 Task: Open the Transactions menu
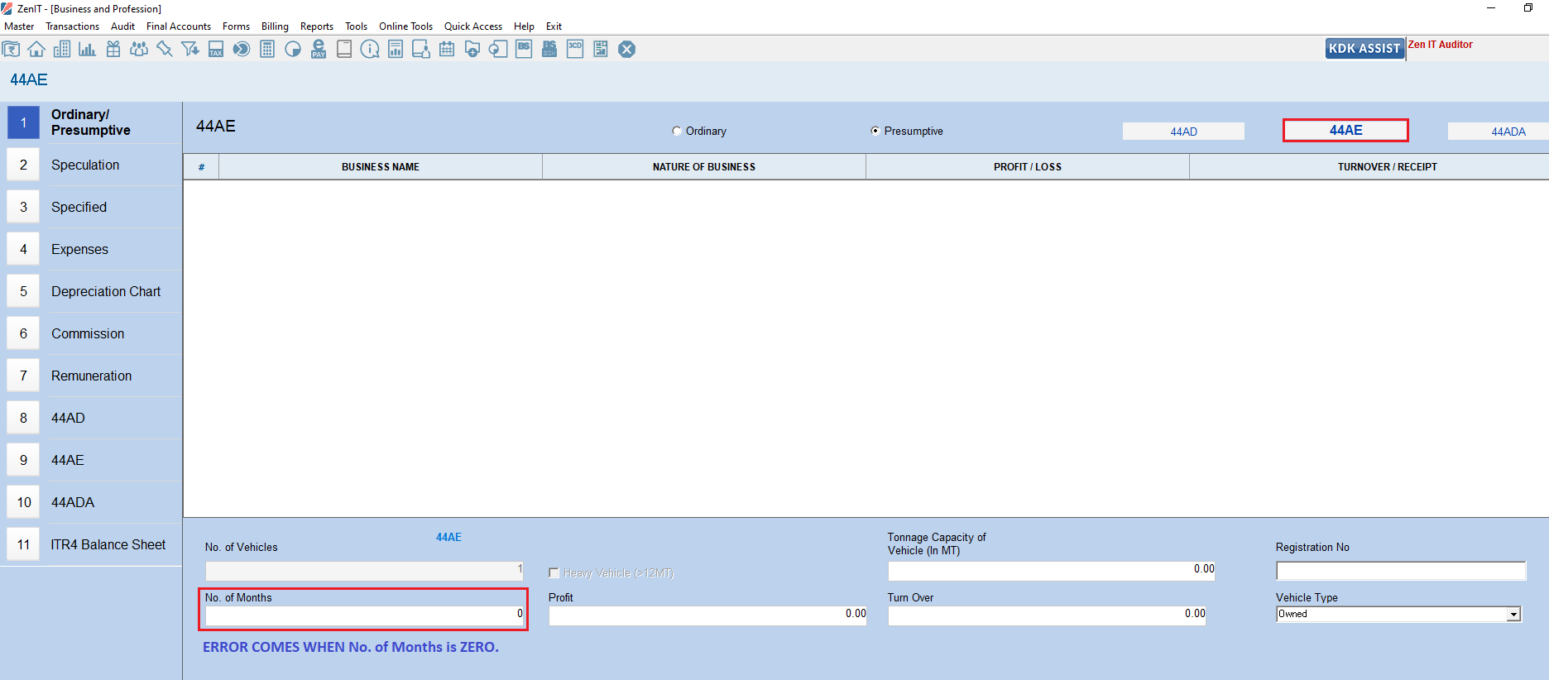(72, 26)
